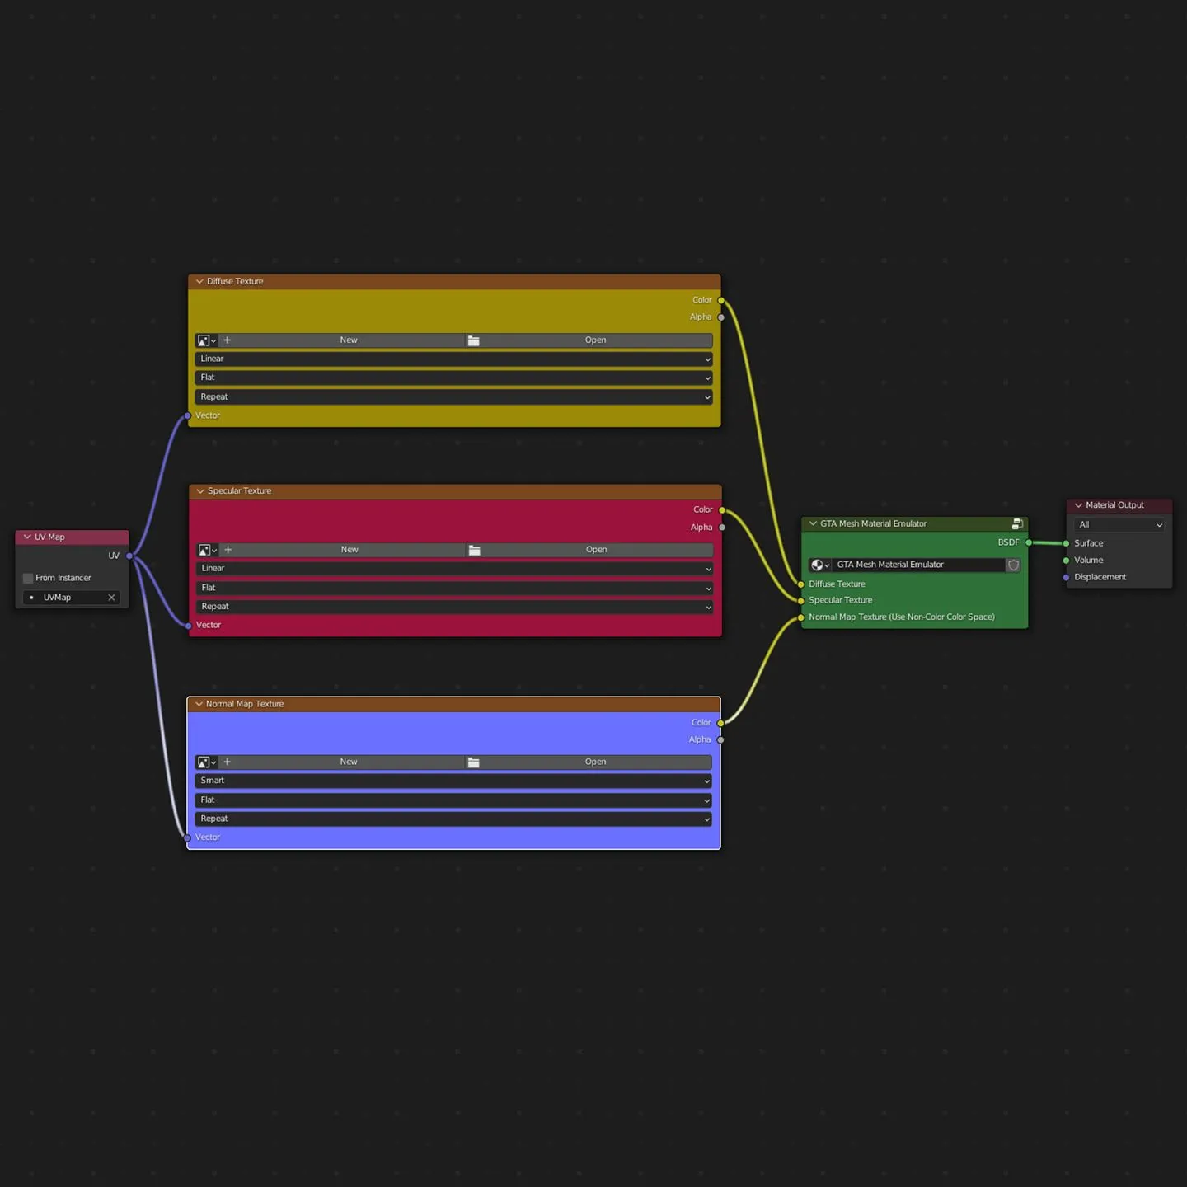The width and height of the screenshot is (1187, 1187).
Task: Enable From Instancer checkbox
Action: coord(28,579)
